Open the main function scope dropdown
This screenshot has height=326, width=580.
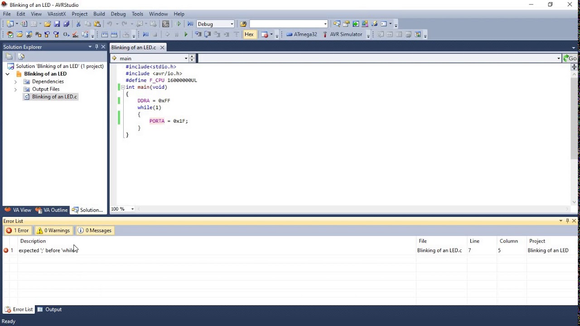(x=186, y=58)
